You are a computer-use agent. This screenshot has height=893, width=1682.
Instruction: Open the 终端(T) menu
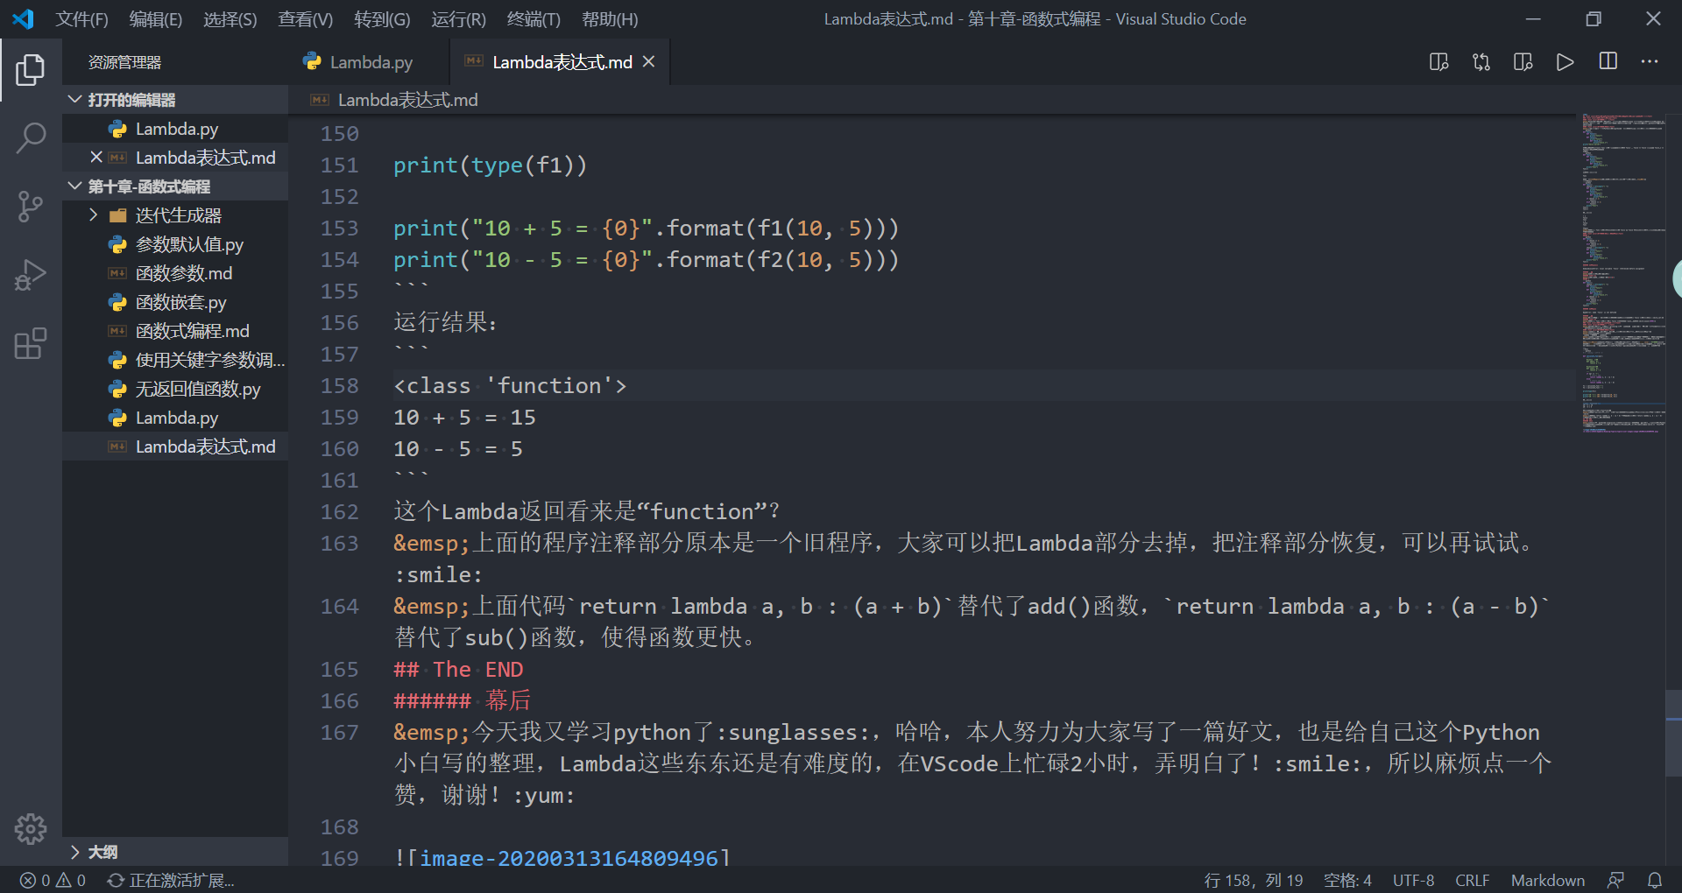click(x=534, y=19)
